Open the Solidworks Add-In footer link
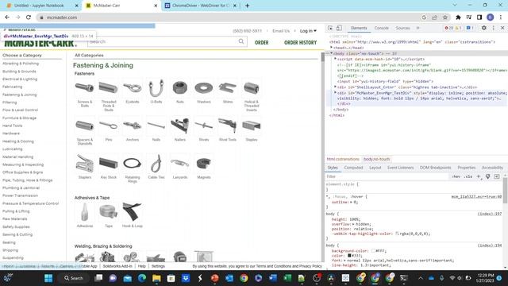Image resolution: width=508 pixels, height=286 pixels. coord(117,266)
